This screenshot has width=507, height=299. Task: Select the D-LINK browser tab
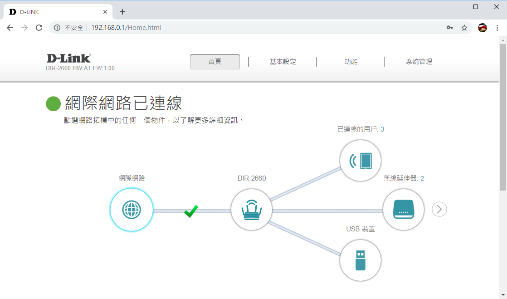click(58, 12)
